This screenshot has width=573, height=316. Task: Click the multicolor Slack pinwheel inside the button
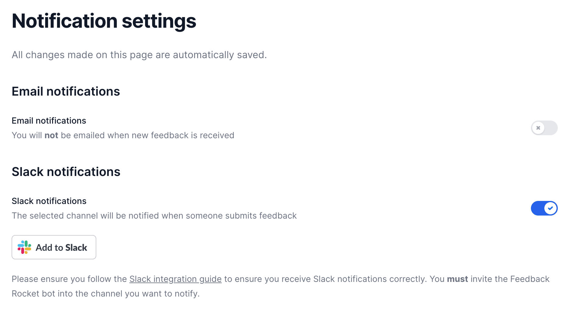[24, 247]
